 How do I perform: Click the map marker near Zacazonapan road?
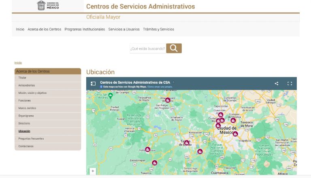pyautogui.click(x=155, y=163)
